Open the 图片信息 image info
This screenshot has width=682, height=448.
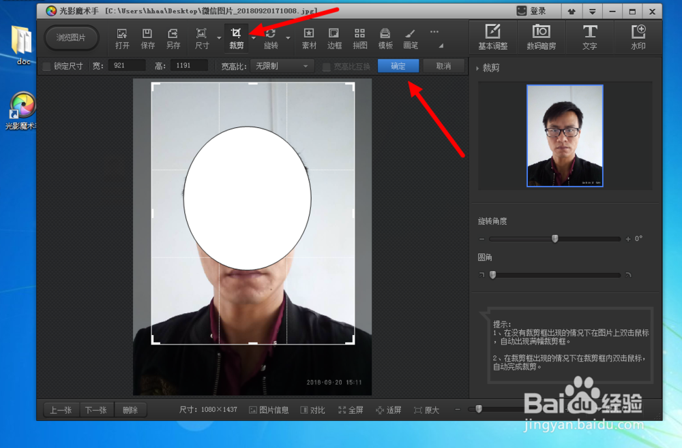[269, 410]
